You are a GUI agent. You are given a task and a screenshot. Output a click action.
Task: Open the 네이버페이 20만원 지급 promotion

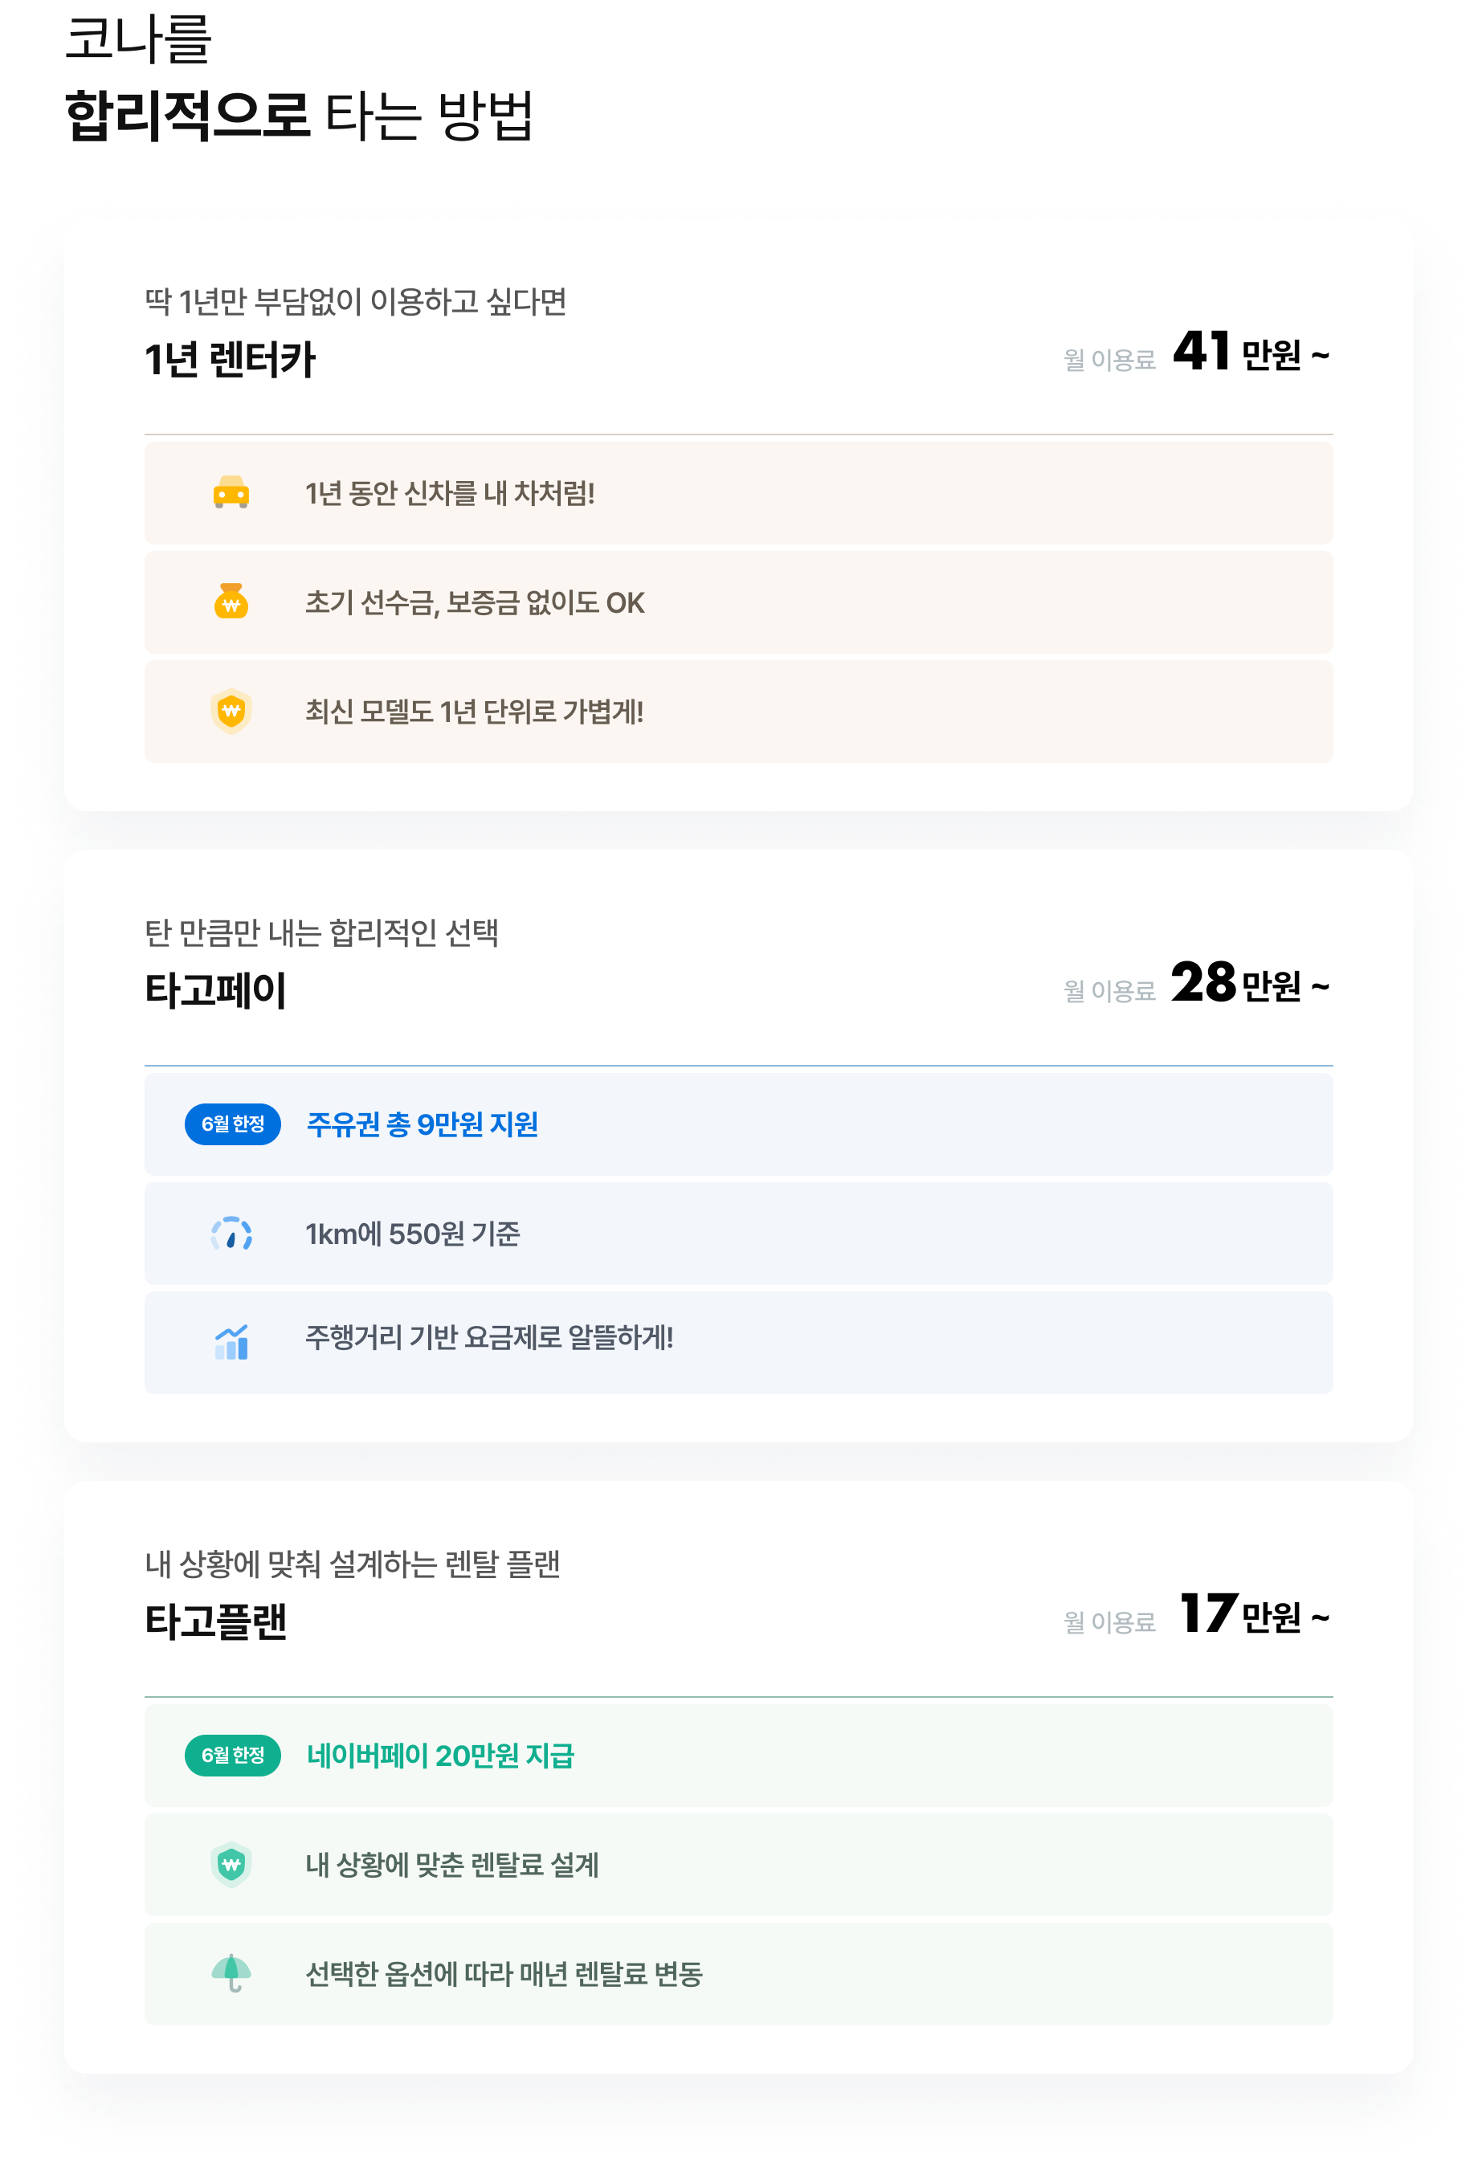(439, 1756)
